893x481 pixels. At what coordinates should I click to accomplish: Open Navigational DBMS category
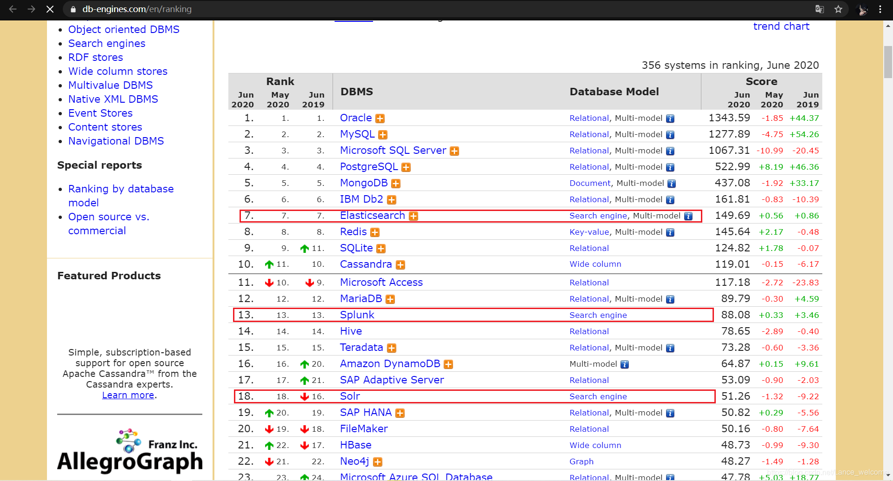116,141
